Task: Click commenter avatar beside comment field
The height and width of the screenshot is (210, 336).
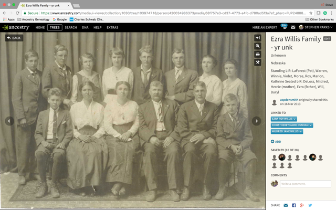Action: [x=274, y=184]
